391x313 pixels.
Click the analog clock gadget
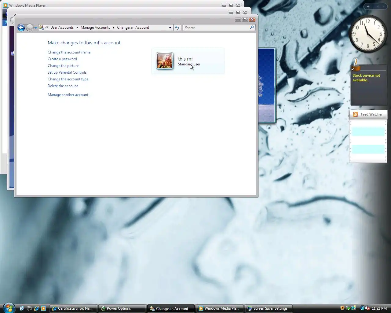point(368,34)
